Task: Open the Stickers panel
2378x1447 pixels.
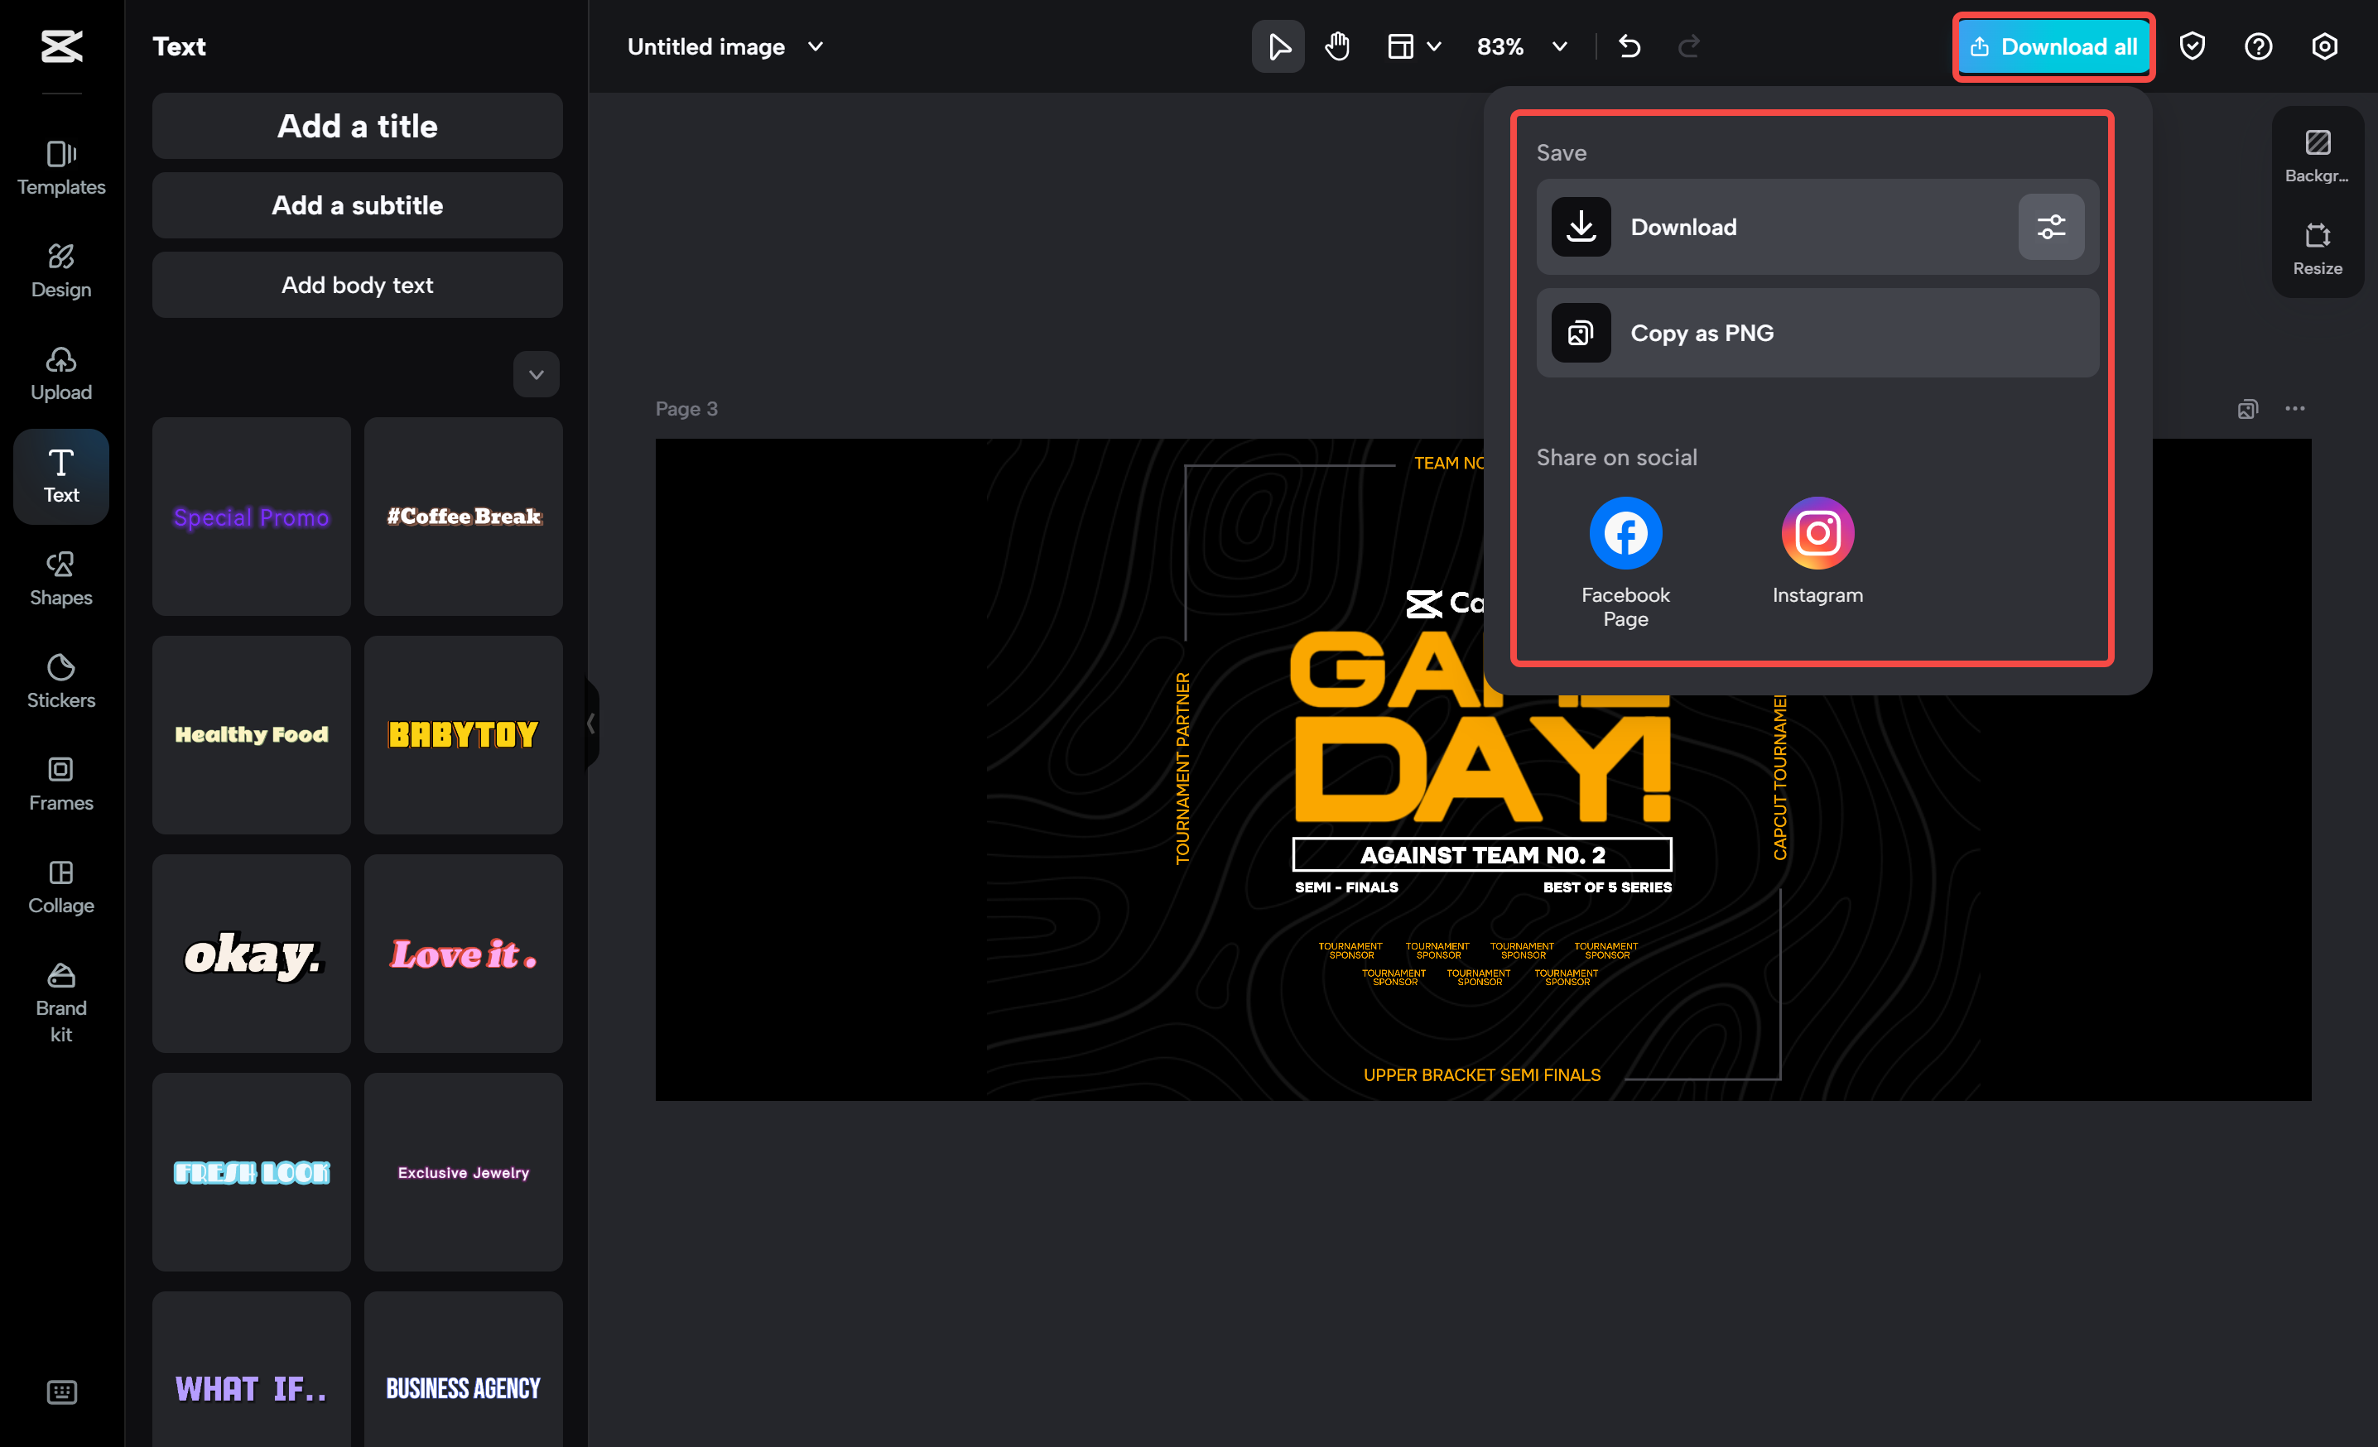Action: click(x=60, y=680)
